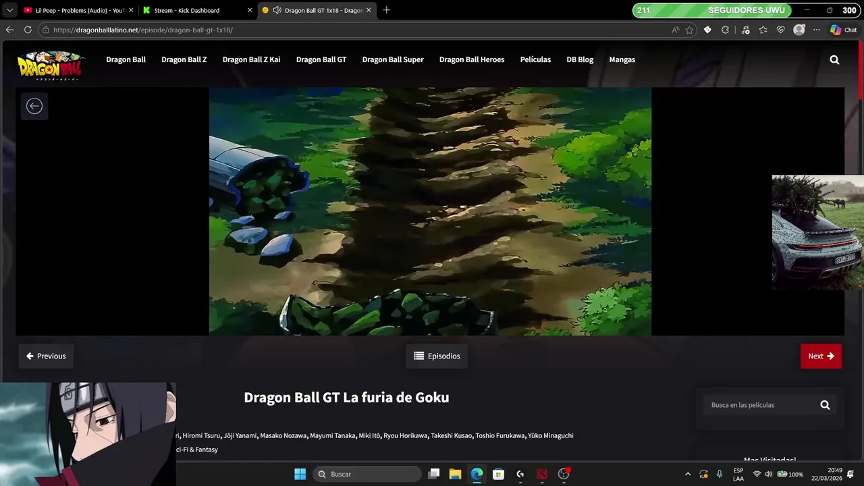Reload the page with the refresh icon
This screenshot has width=864, height=486.
pos(28,30)
